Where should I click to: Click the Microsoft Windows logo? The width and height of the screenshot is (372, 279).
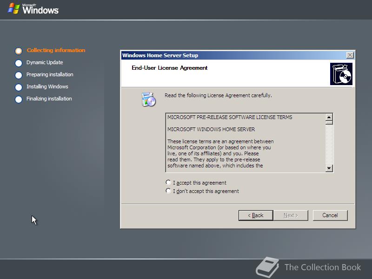pos(33,9)
